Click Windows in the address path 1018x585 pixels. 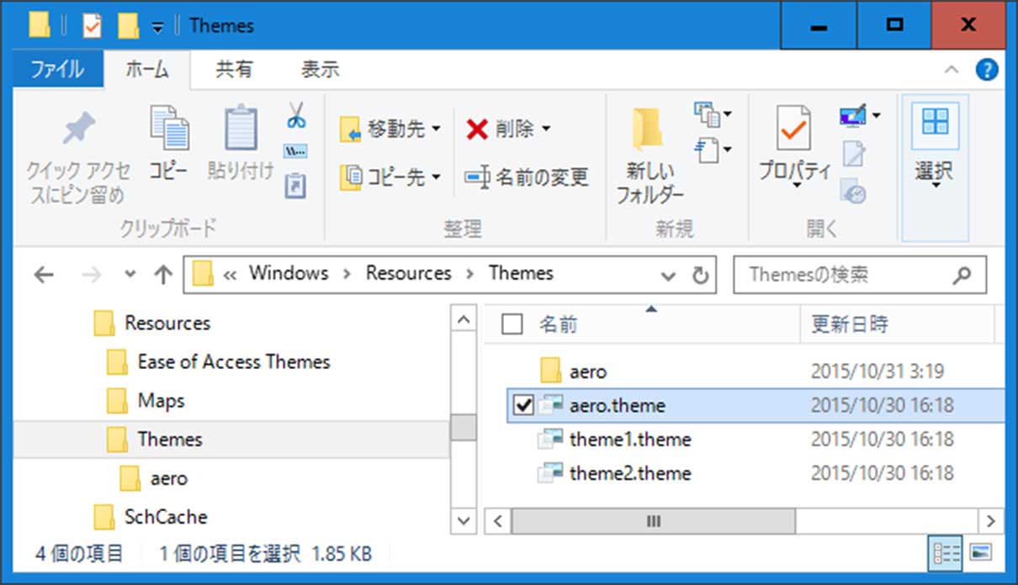coord(289,273)
